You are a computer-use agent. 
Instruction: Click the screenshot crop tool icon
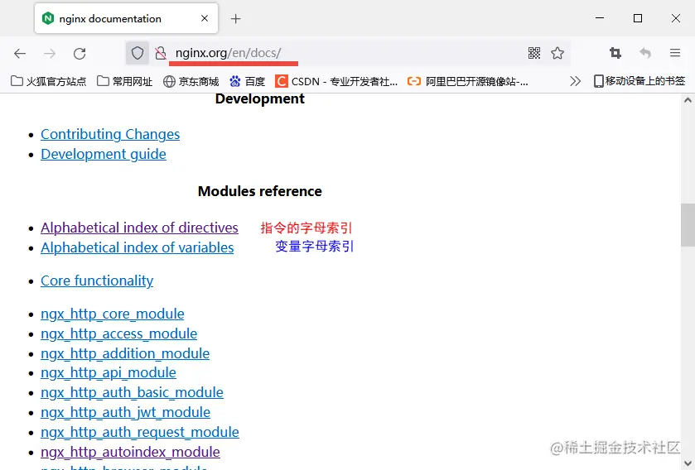coord(615,53)
